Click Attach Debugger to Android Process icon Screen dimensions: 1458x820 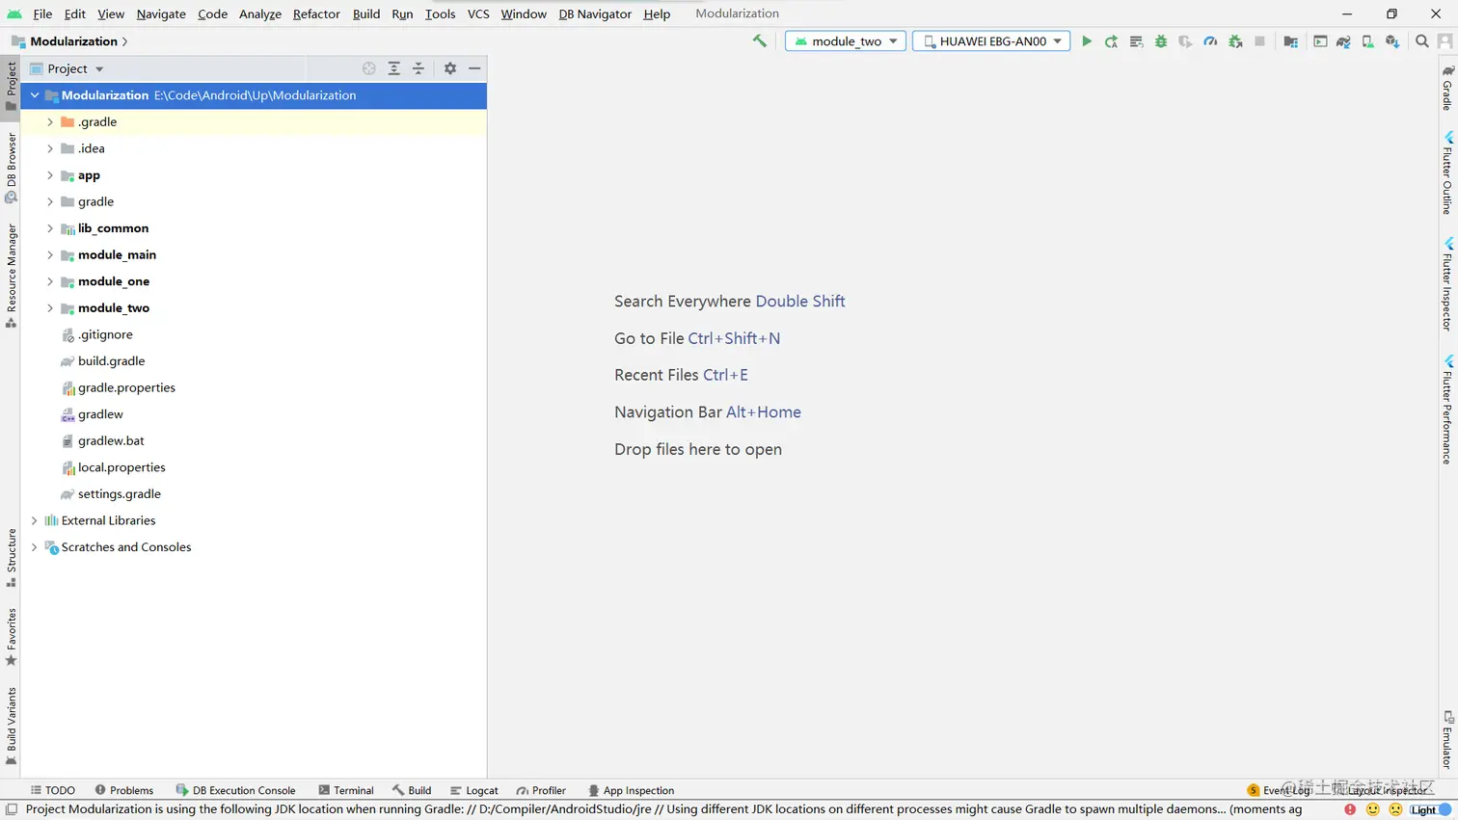pyautogui.click(x=1235, y=41)
